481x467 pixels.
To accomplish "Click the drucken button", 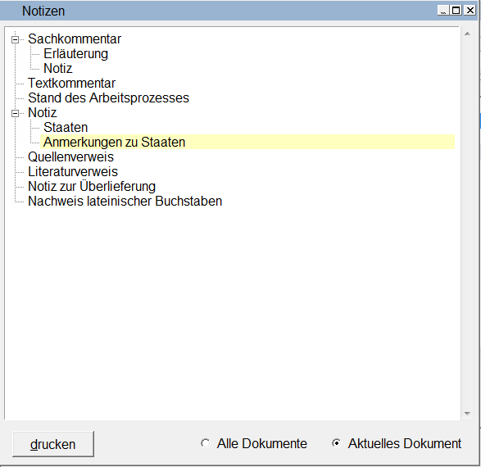I will pos(53,444).
